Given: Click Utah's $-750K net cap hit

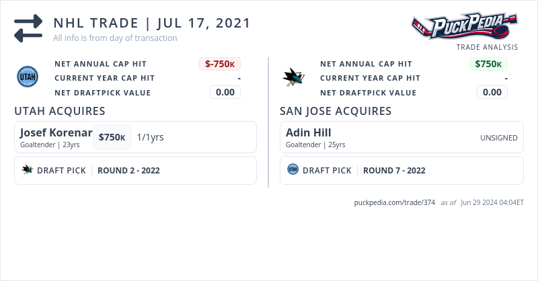Looking at the screenshot, I should 220,64.
